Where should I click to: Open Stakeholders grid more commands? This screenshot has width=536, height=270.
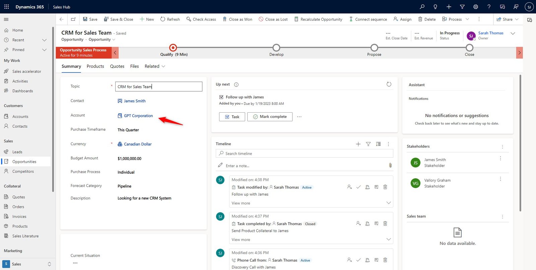pos(503,147)
